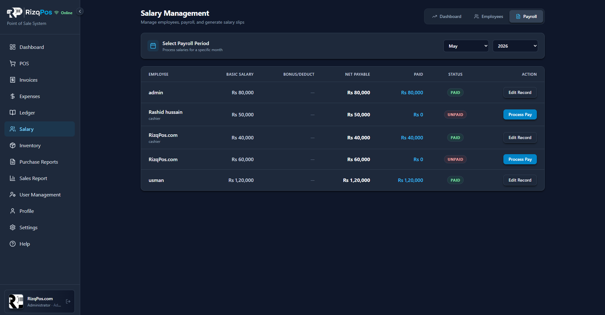605x315 pixels.
Task: Select the Payroll tab
Action: (526, 16)
